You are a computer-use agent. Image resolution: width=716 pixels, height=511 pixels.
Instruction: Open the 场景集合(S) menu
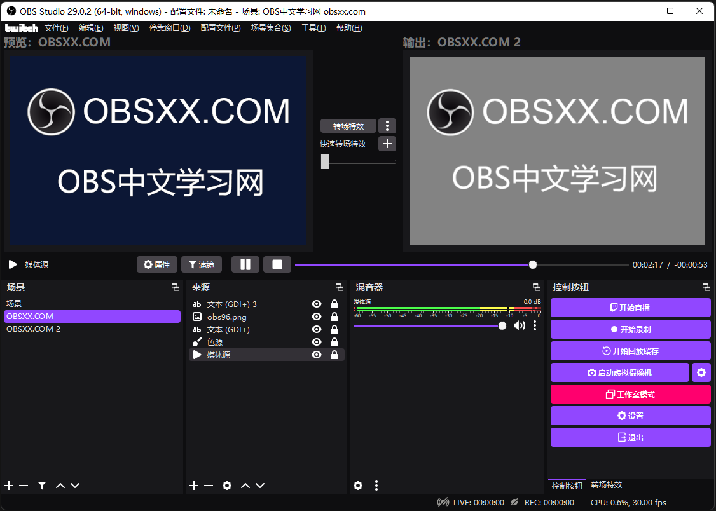271,28
